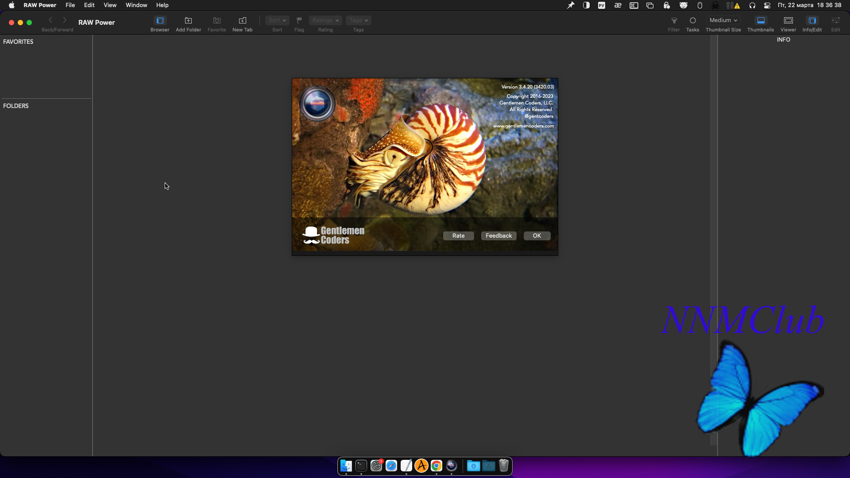
Task: Dismiss the About dialog with OK
Action: click(x=537, y=236)
